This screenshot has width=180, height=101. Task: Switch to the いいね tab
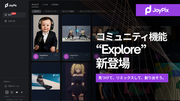pos(45,5)
